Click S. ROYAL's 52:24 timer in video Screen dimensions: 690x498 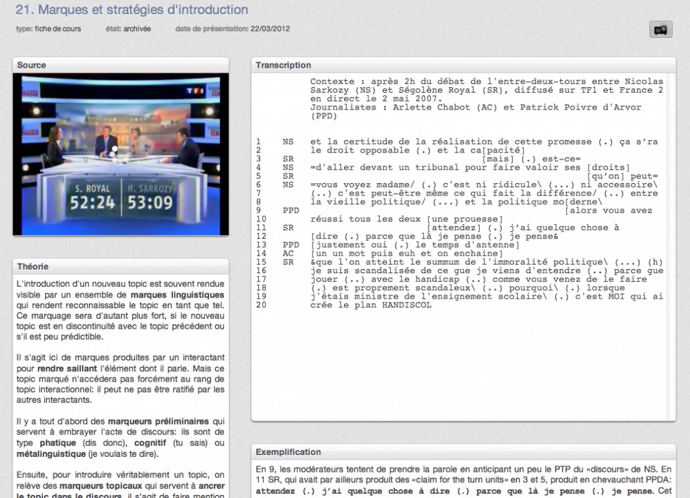click(92, 203)
